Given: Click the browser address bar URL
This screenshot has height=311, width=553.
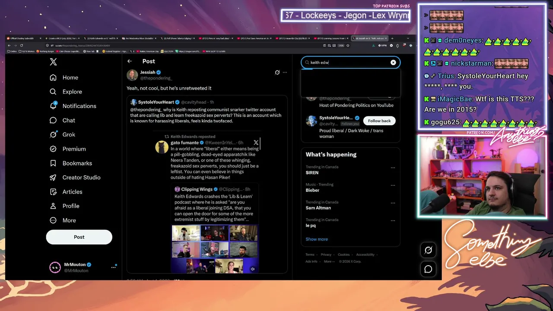Looking at the screenshot, I should coord(82,45).
